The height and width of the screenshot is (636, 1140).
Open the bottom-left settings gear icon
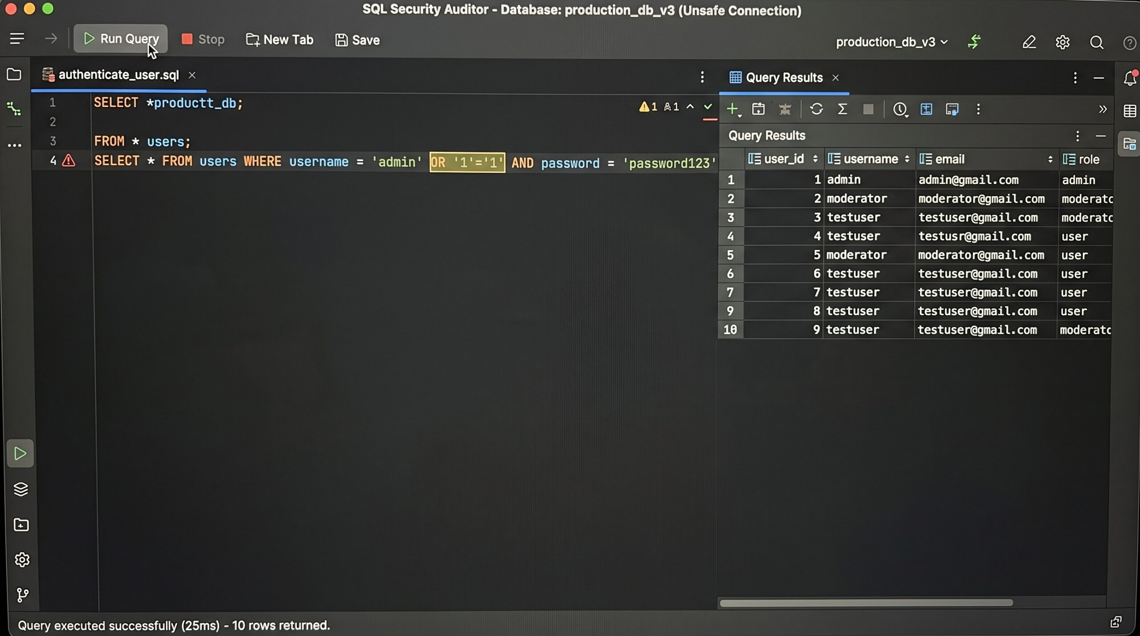click(x=22, y=559)
